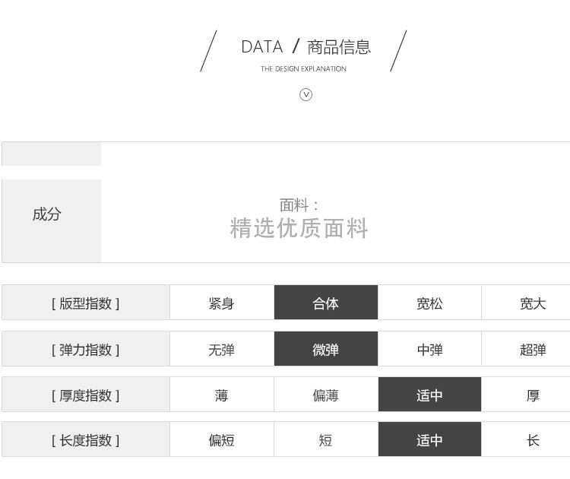Viewport: 570px width, 479px height.
Task: Choose 宽松 in the fit row
Action: [x=429, y=303]
